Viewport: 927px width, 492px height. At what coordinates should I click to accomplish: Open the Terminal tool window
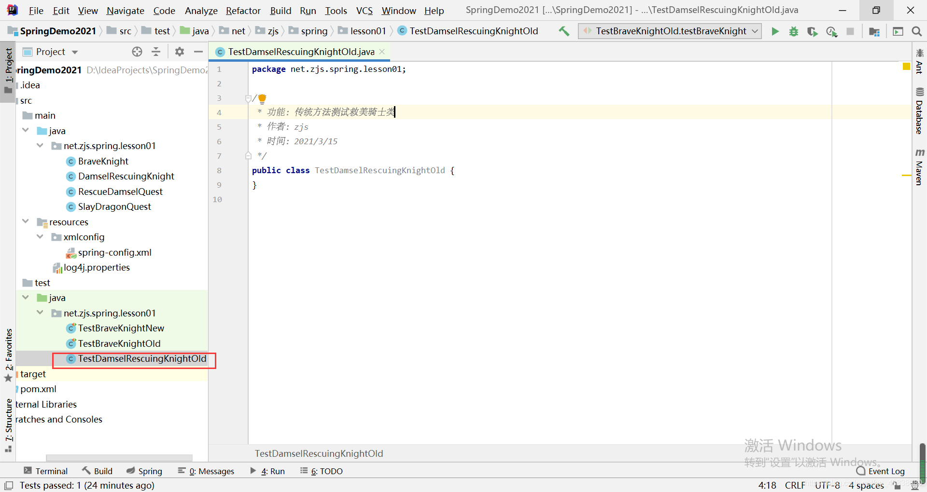pyautogui.click(x=46, y=471)
